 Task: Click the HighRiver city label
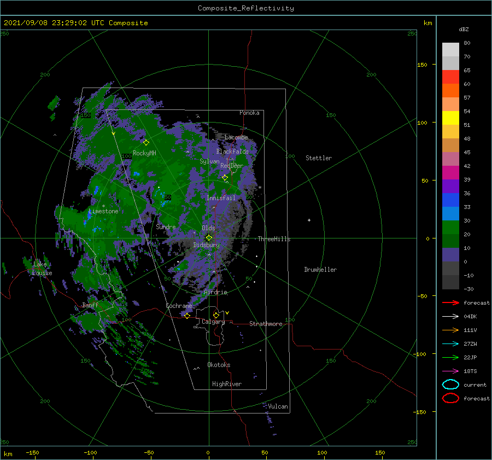[227, 384]
